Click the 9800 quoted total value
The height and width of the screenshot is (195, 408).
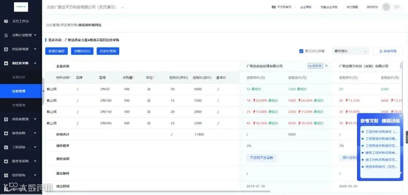[292, 134]
